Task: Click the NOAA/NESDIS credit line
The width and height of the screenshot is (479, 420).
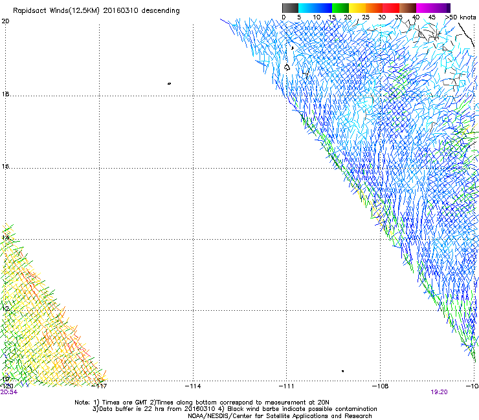Action: click(280, 416)
